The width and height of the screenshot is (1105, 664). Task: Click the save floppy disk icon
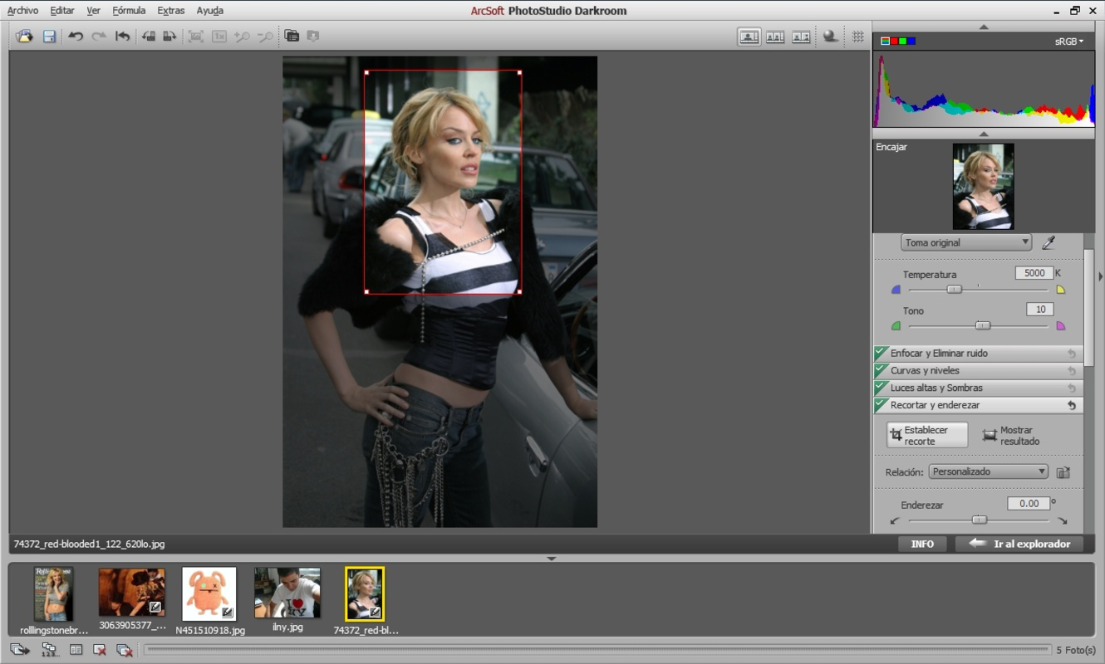tap(49, 37)
